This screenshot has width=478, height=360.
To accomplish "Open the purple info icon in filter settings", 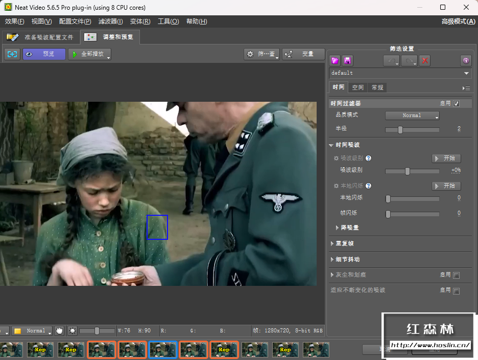I will 465,60.
